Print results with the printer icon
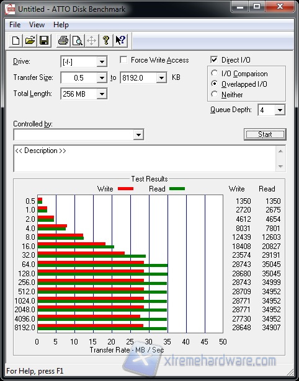299x381 pixels. 63,40
